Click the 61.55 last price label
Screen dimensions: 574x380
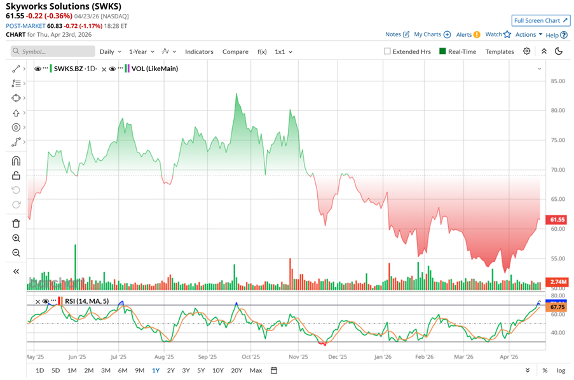(x=557, y=220)
